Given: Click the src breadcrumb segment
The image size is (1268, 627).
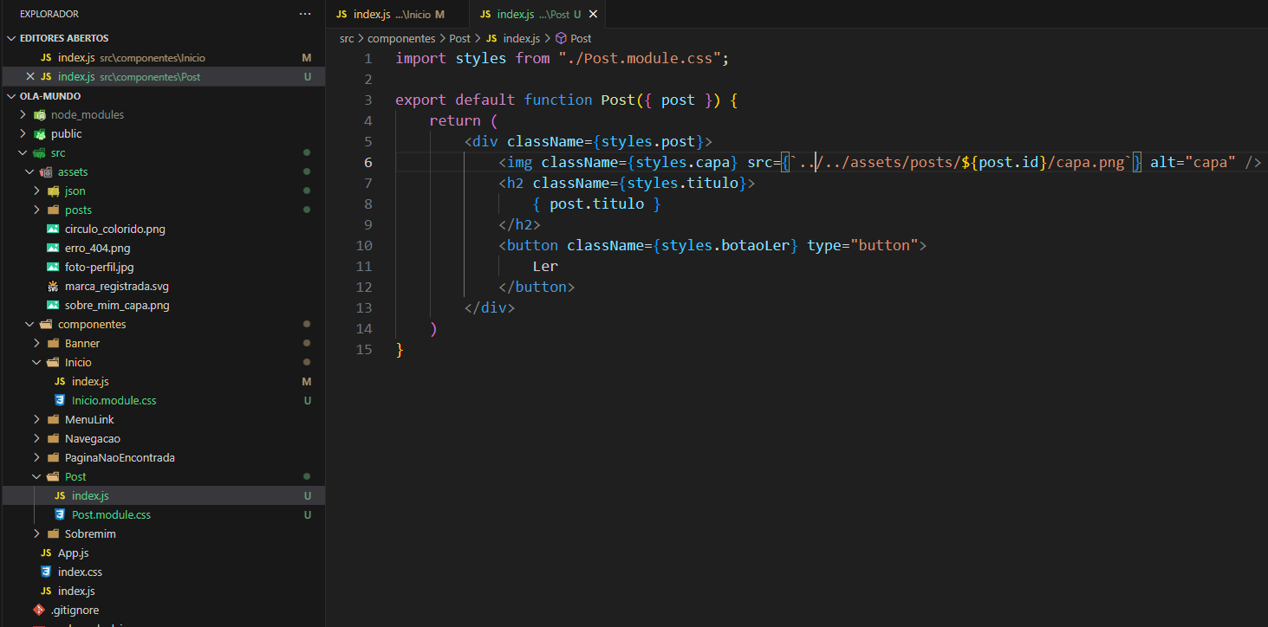Looking at the screenshot, I should point(347,38).
